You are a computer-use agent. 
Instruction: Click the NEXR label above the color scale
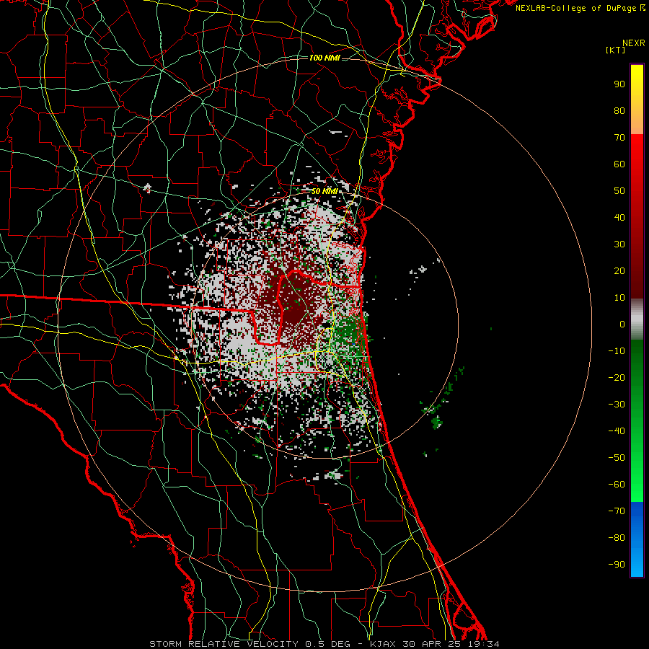633,43
